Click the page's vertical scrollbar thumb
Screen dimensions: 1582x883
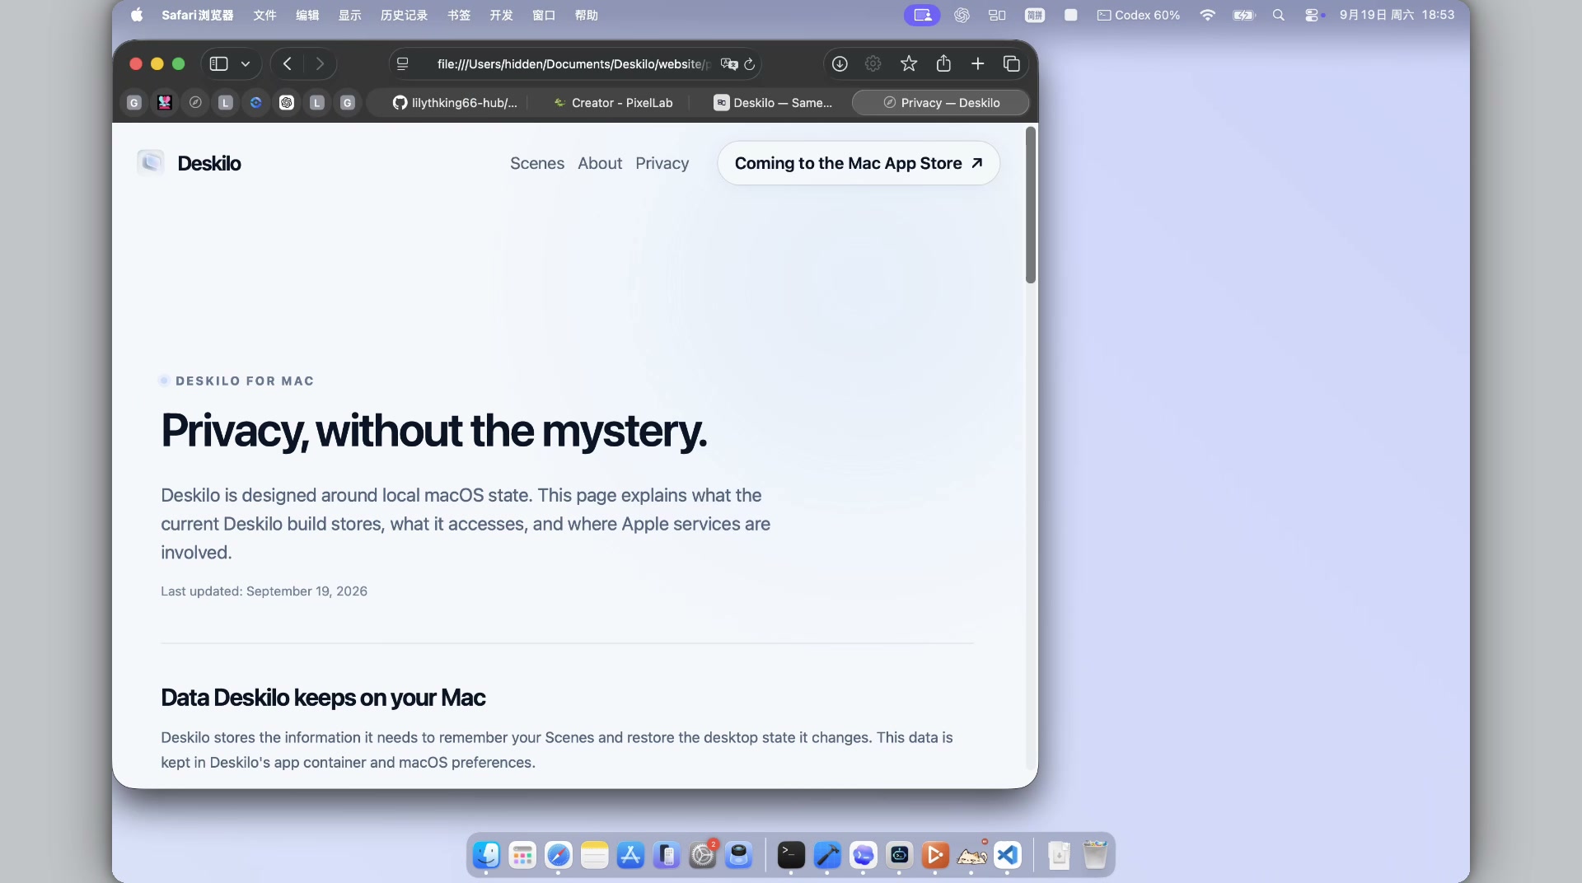(1031, 205)
